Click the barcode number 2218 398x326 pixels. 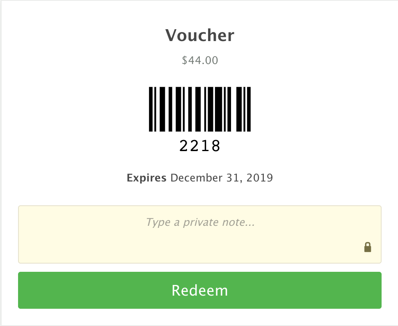tap(200, 146)
